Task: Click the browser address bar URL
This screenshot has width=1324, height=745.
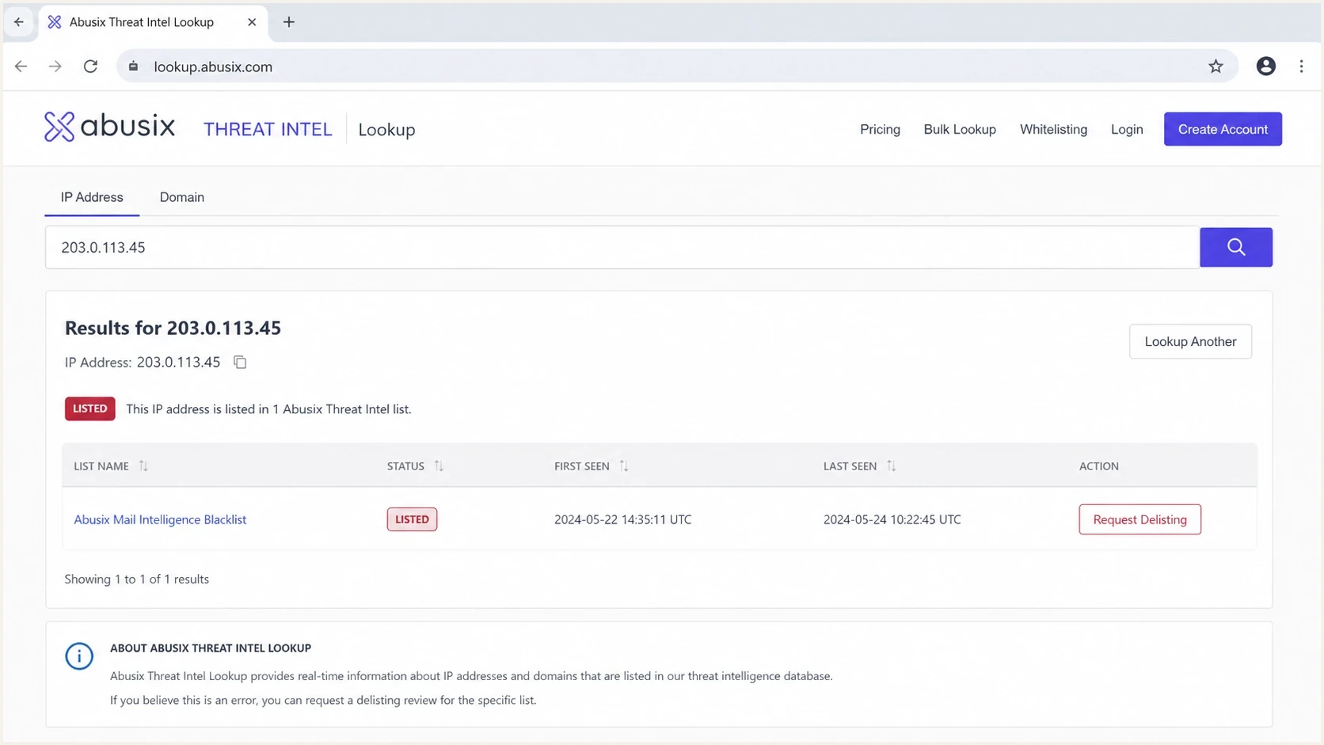Action: click(213, 67)
